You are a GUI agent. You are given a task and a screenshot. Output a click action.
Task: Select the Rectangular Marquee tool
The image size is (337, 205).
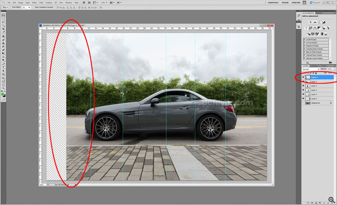click(4, 18)
